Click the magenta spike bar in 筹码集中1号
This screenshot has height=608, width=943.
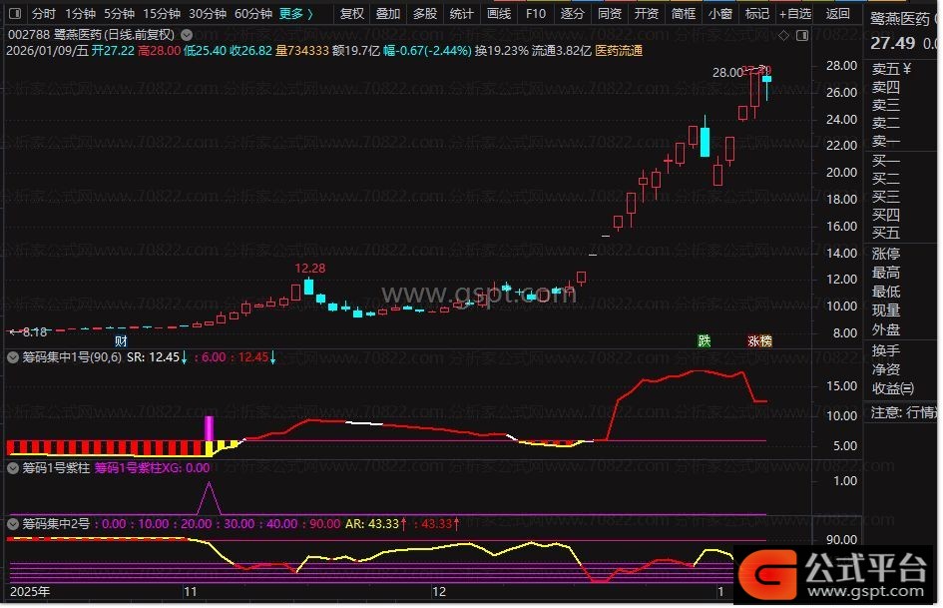[210, 428]
